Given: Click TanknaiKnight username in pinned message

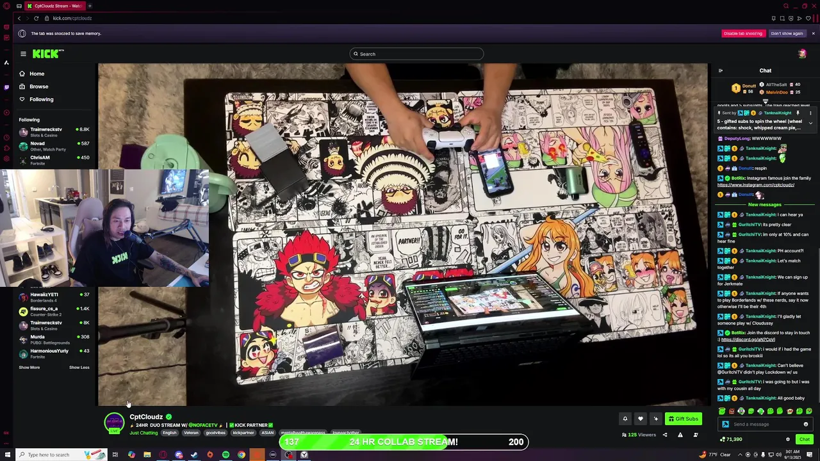Looking at the screenshot, I should tap(777, 113).
